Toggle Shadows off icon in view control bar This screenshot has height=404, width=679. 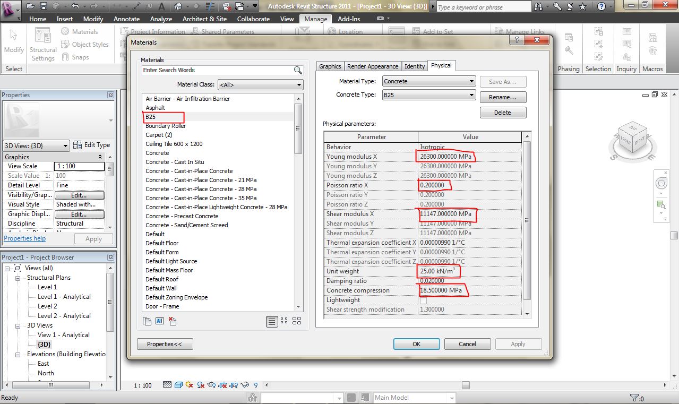(201, 385)
